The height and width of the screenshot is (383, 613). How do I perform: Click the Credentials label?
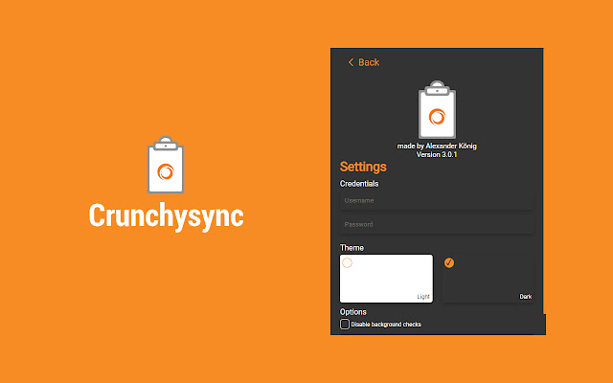pyautogui.click(x=359, y=184)
